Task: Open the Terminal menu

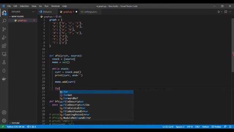Action: pos(55,6)
